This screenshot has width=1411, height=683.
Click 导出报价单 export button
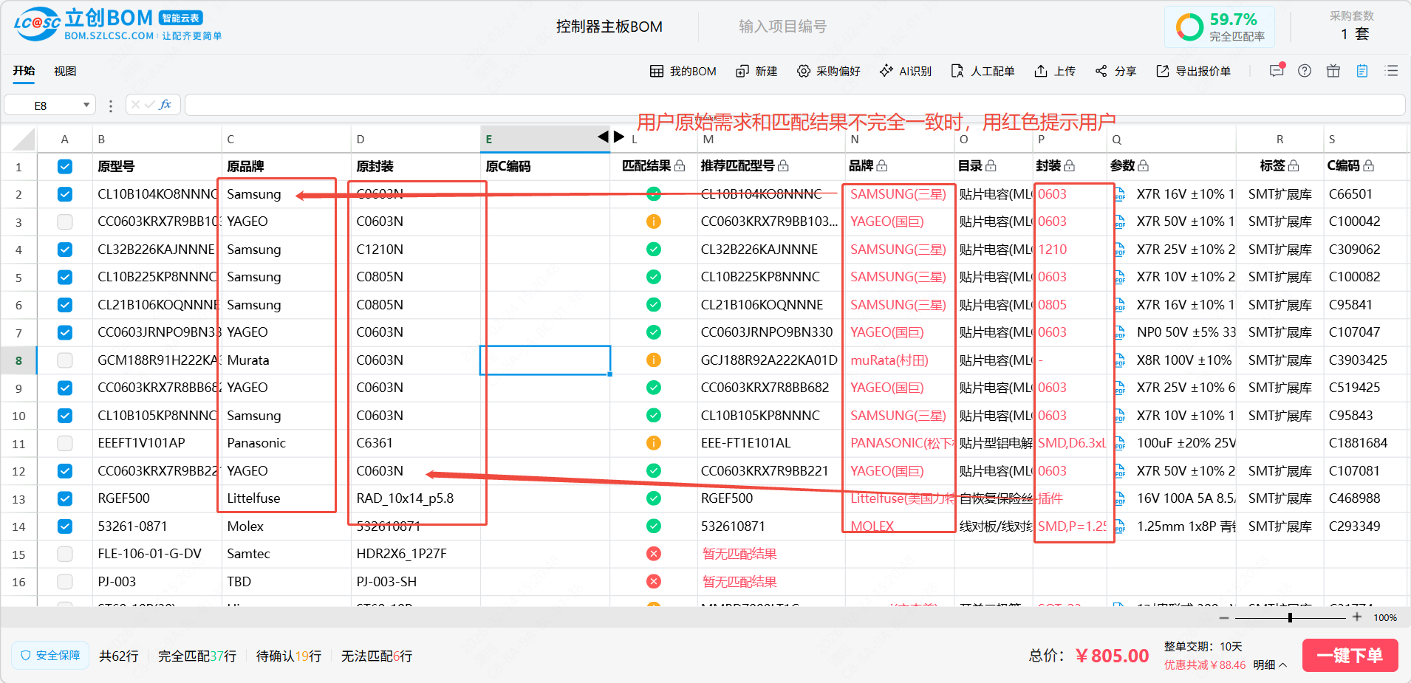[x=1194, y=71]
